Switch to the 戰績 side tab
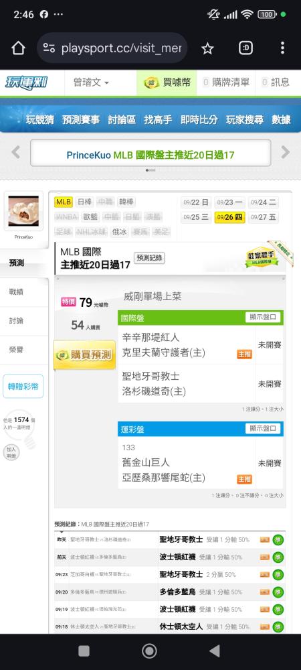The image size is (301, 670). click(16, 292)
